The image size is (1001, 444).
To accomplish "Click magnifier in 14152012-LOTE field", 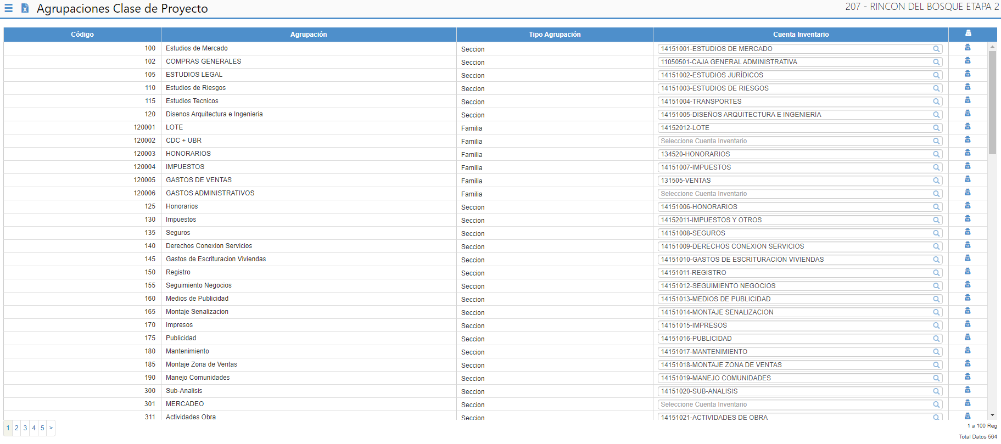I will [936, 128].
